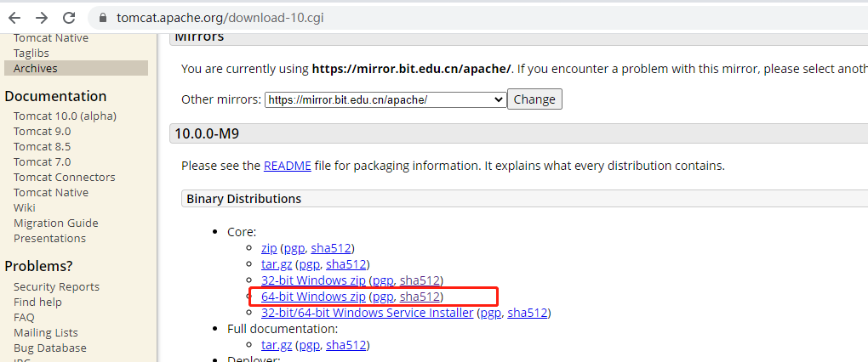Open the FAQ sidebar link

24,318
